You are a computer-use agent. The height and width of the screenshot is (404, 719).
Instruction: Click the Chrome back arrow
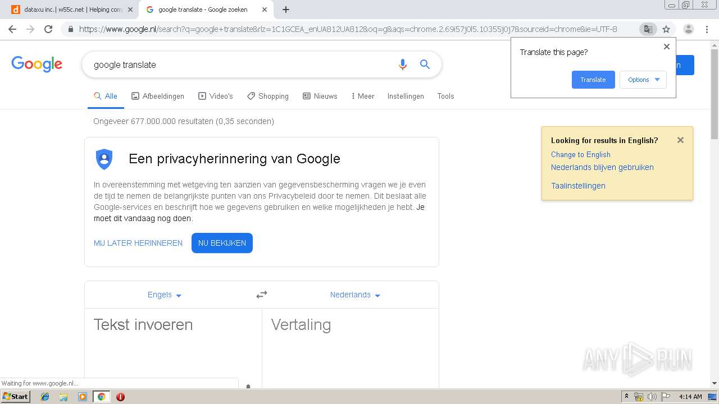pyautogui.click(x=12, y=29)
